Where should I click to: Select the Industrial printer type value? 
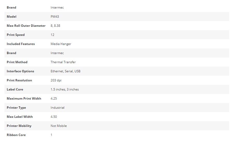57,108
